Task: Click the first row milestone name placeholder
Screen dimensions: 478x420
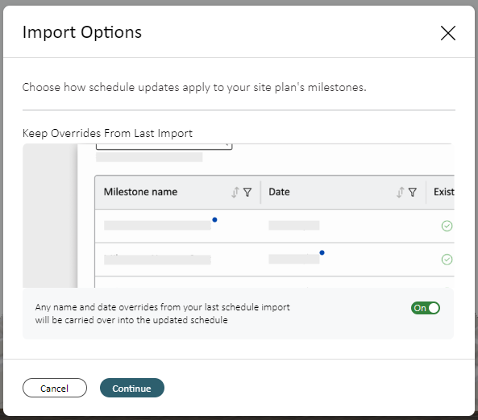Action: click(157, 226)
